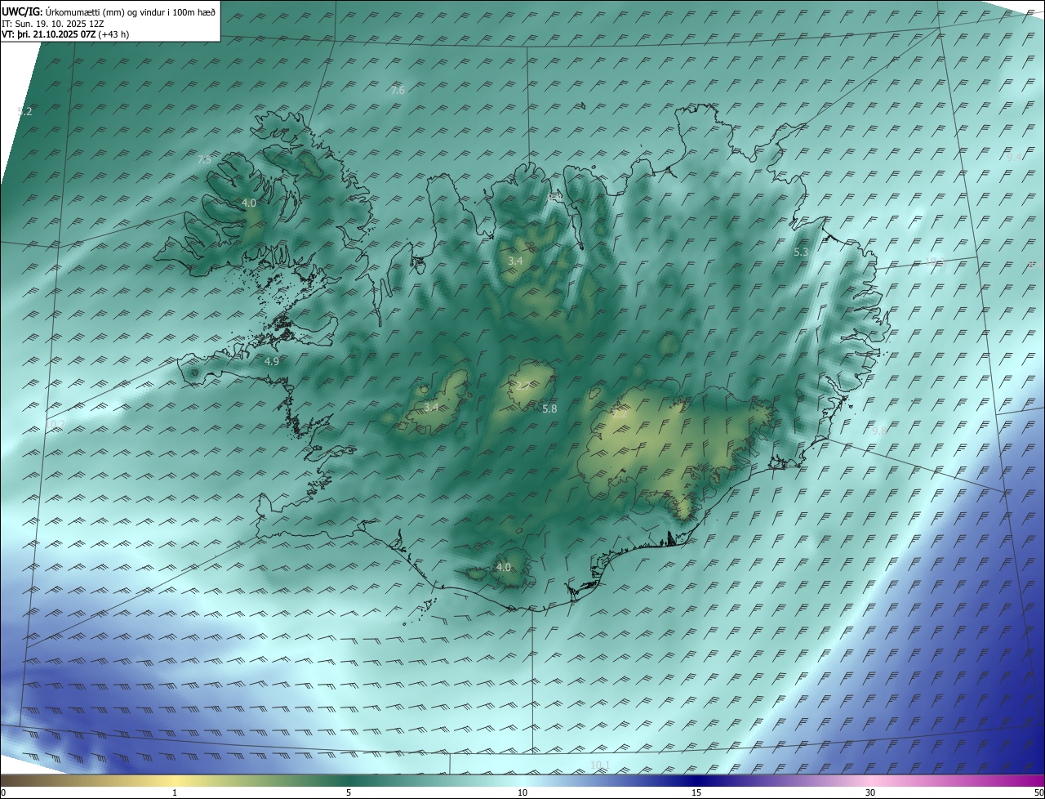Click the 7.6 value north of Iceland
1045x799 pixels.
(398, 91)
